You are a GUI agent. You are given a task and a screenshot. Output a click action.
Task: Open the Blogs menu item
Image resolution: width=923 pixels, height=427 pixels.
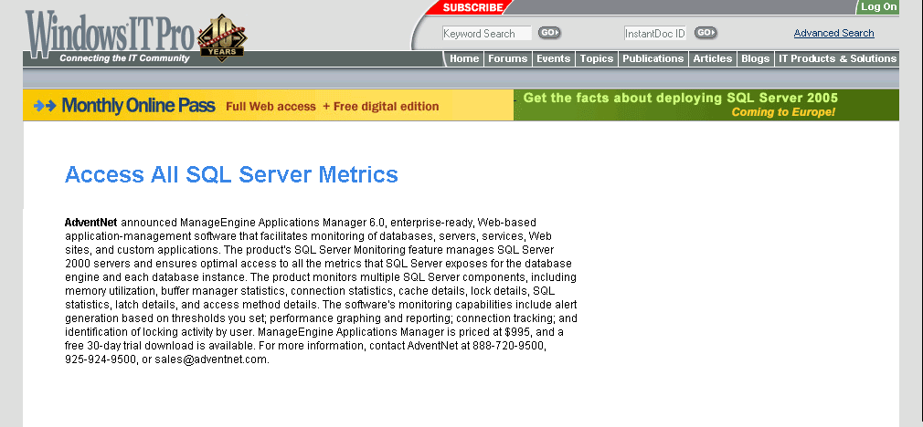click(755, 58)
